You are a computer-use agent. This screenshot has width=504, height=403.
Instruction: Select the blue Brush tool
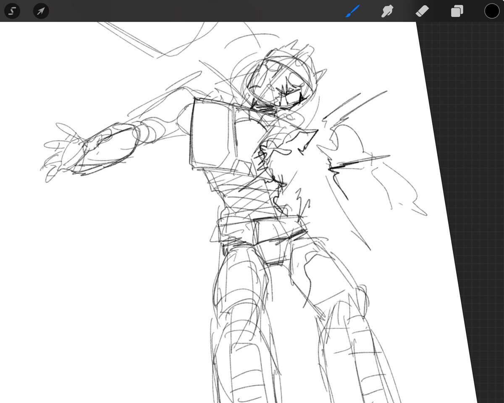pos(352,11)
